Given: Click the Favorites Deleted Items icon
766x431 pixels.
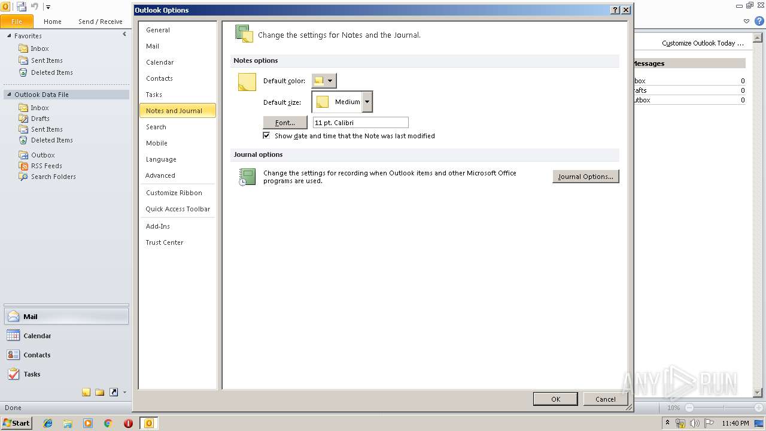Looking at the screenshot, I should 23,72.
